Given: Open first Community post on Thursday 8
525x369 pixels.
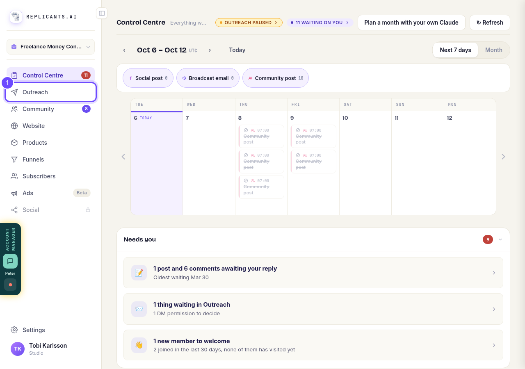Looking at the screenshot, I should coord(261,136).
